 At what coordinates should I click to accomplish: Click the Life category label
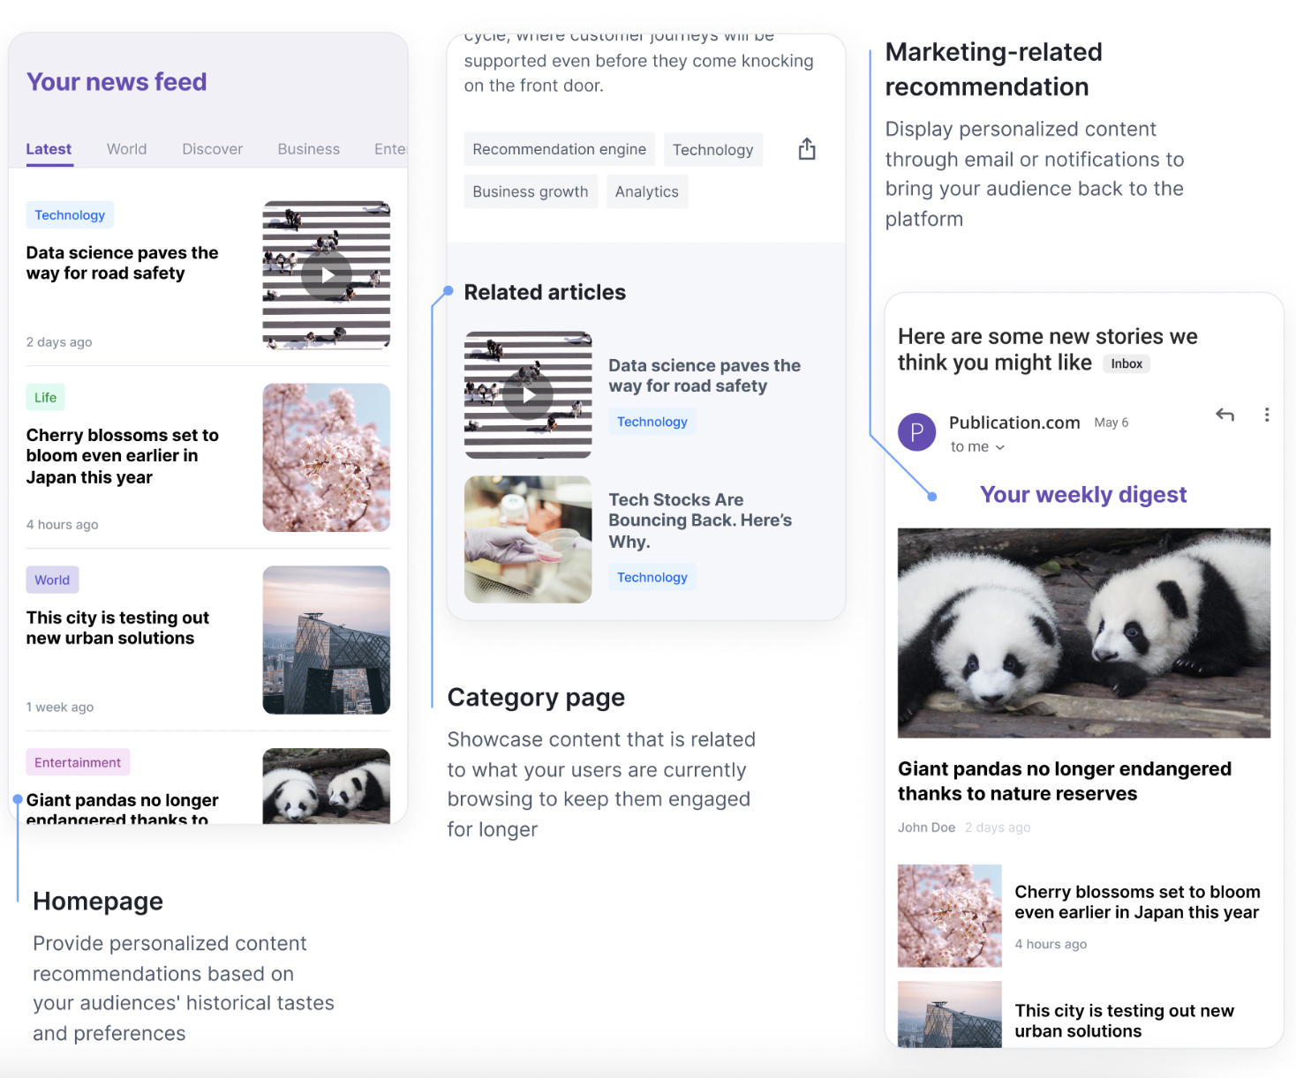coord(45,398)
